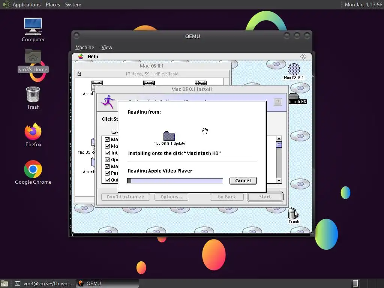Click the Apple menu icon in Mac OS
The width and height of the screenshot is (384, 288).
tap(81, 57)
